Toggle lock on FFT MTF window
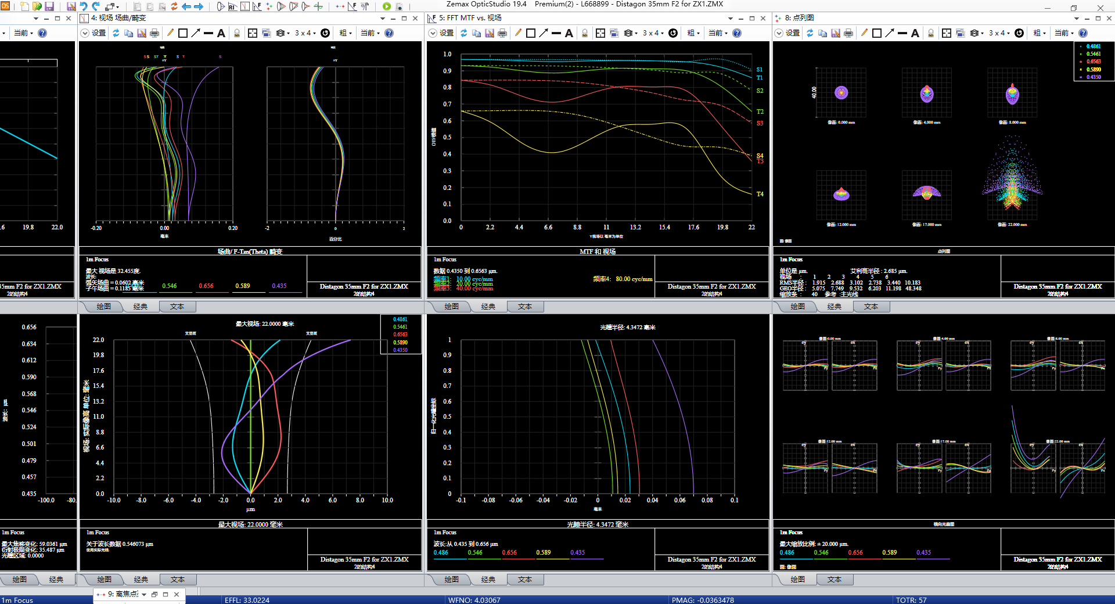The height and width of the screenshot is (604, 1115). click(585, 33)
